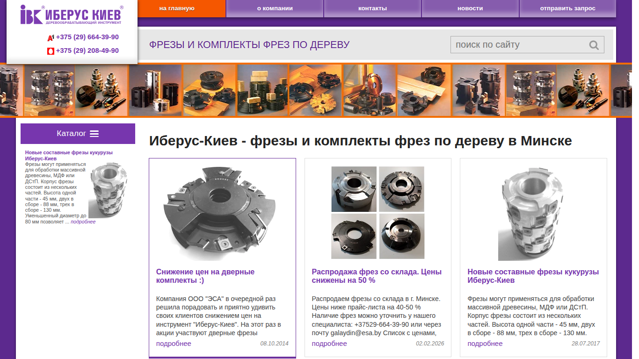
Task: Open the «Распродажа фрез со склада» headline
Action: 377,276
